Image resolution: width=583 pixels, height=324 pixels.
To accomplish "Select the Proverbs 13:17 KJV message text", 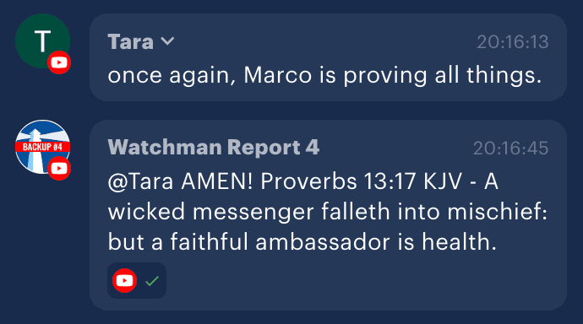I will coord(328,212).
